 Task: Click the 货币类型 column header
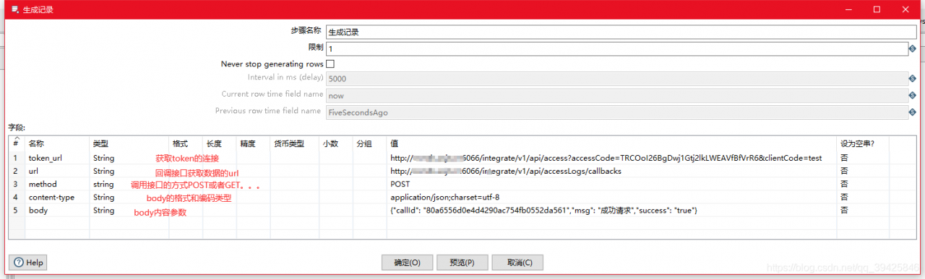[x=295, y=143]
